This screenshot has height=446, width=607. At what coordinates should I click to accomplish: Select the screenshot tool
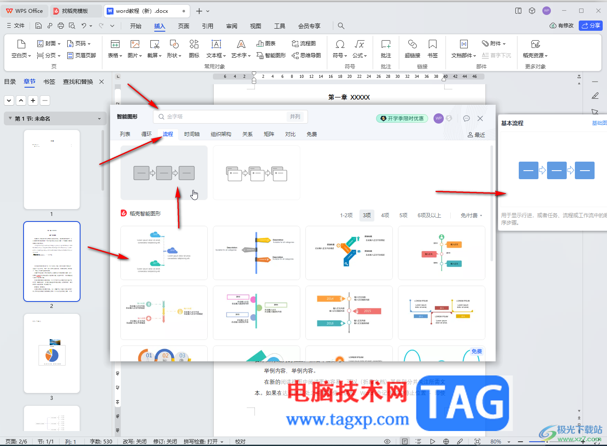(154, 49)
